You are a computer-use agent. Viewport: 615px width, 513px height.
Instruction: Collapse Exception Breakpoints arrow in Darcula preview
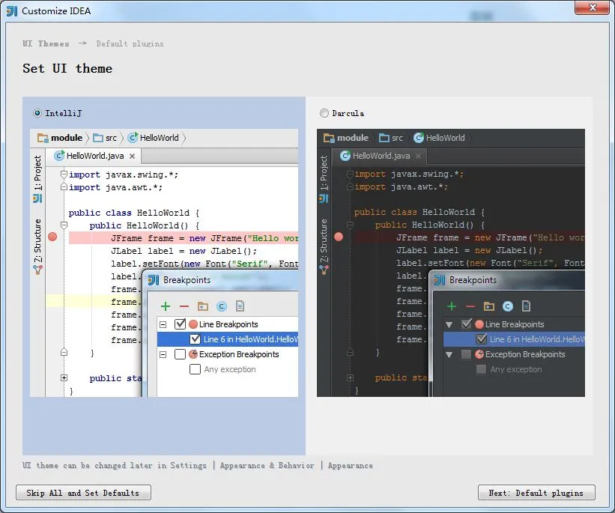tap(449, 355)
